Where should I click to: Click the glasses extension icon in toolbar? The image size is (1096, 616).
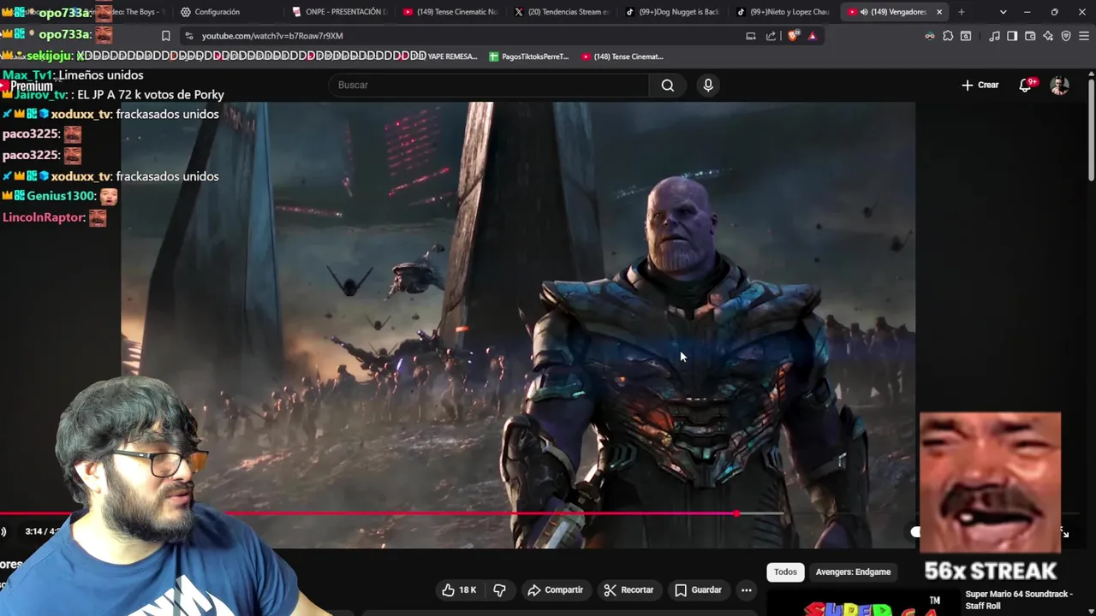[930, 36]
